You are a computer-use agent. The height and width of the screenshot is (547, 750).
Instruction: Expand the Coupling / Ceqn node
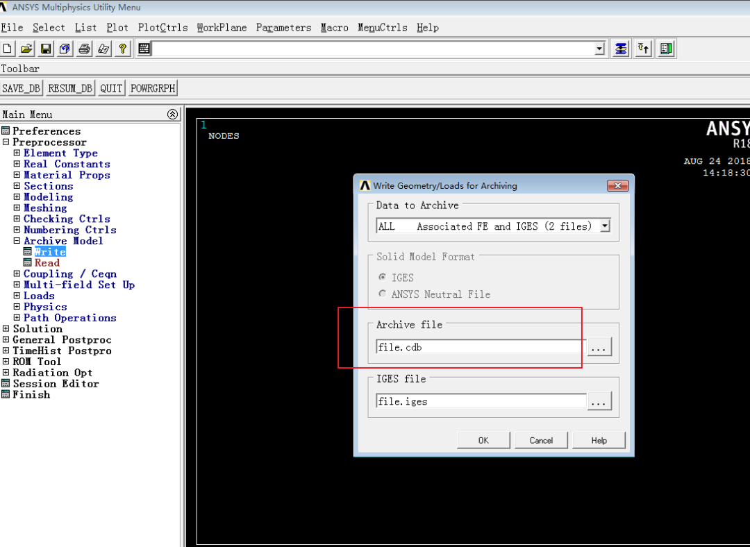pos(17,273)
